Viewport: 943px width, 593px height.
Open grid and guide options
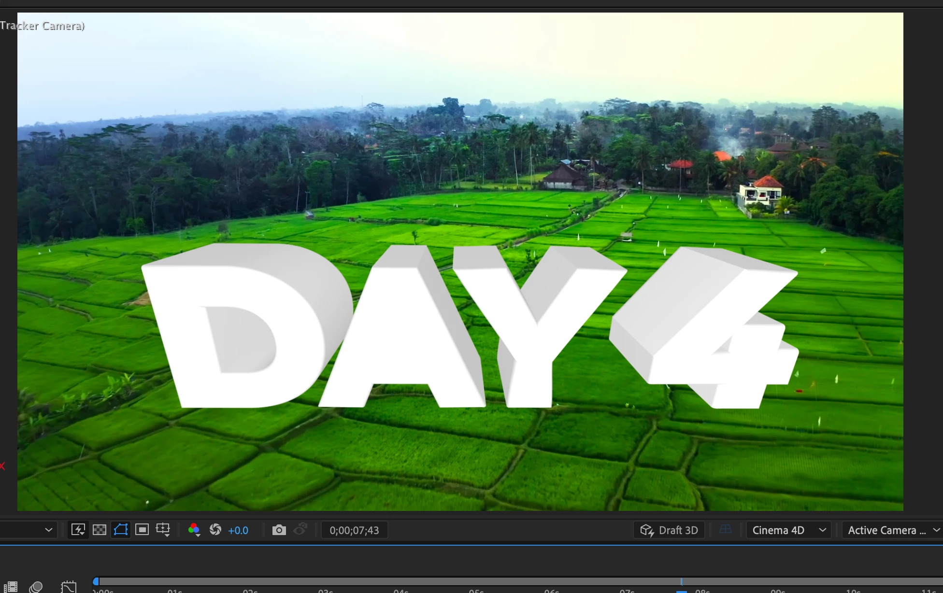tap(163, 530)
